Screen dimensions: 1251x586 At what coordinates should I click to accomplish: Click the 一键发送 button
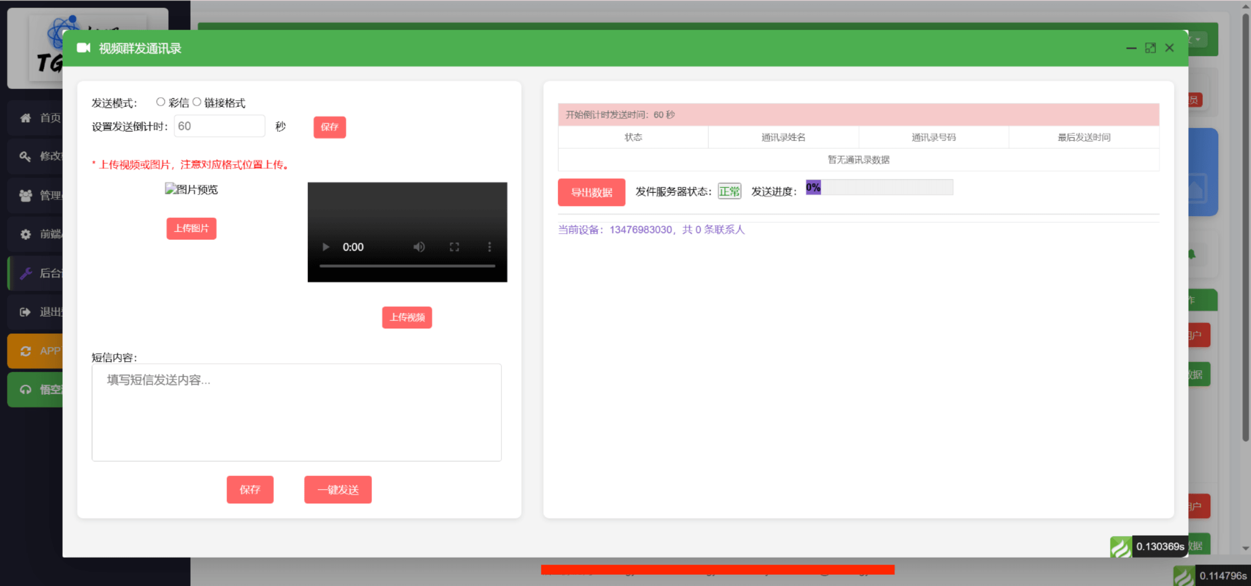[x=338, y=489]
